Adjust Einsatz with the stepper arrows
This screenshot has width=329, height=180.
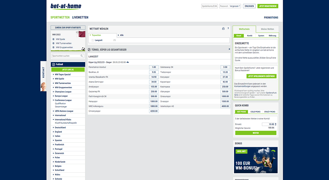(276, 124)
